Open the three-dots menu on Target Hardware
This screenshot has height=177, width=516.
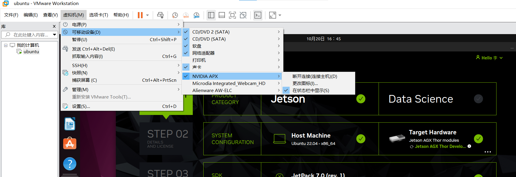pyautogui.click(x=488, y=152)
